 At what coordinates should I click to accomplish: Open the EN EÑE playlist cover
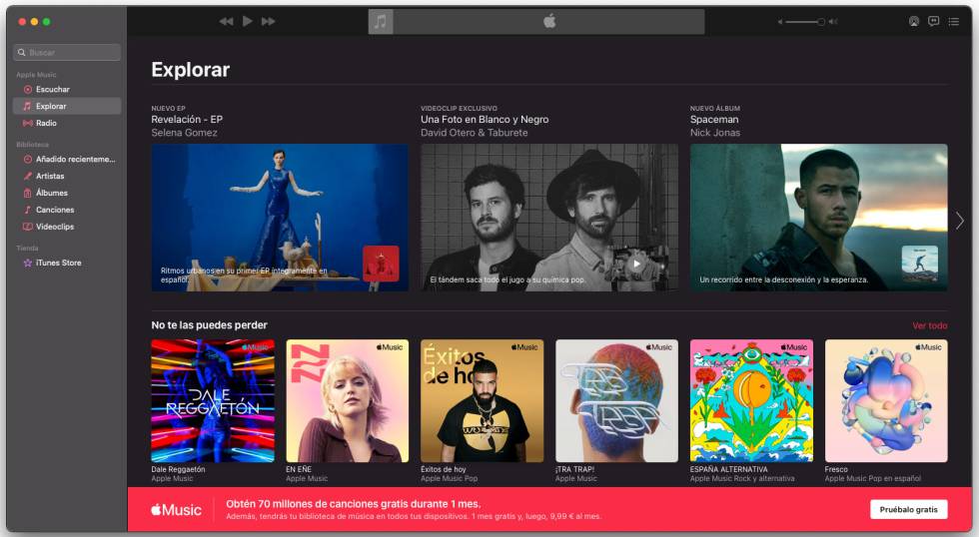coord(348,400)
